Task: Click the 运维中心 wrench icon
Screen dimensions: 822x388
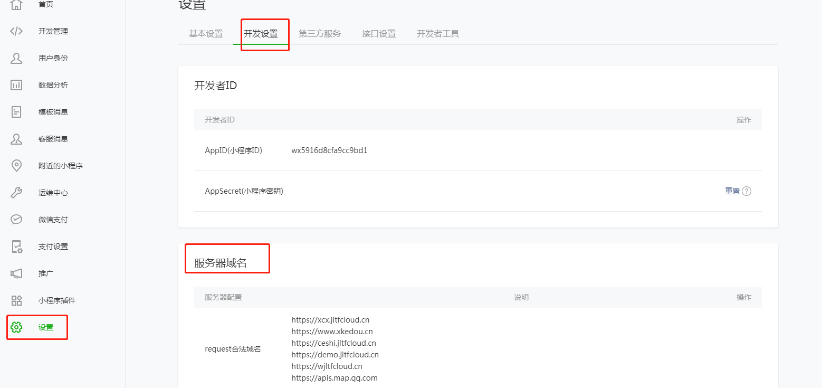Action: click(x=16, y=193)
